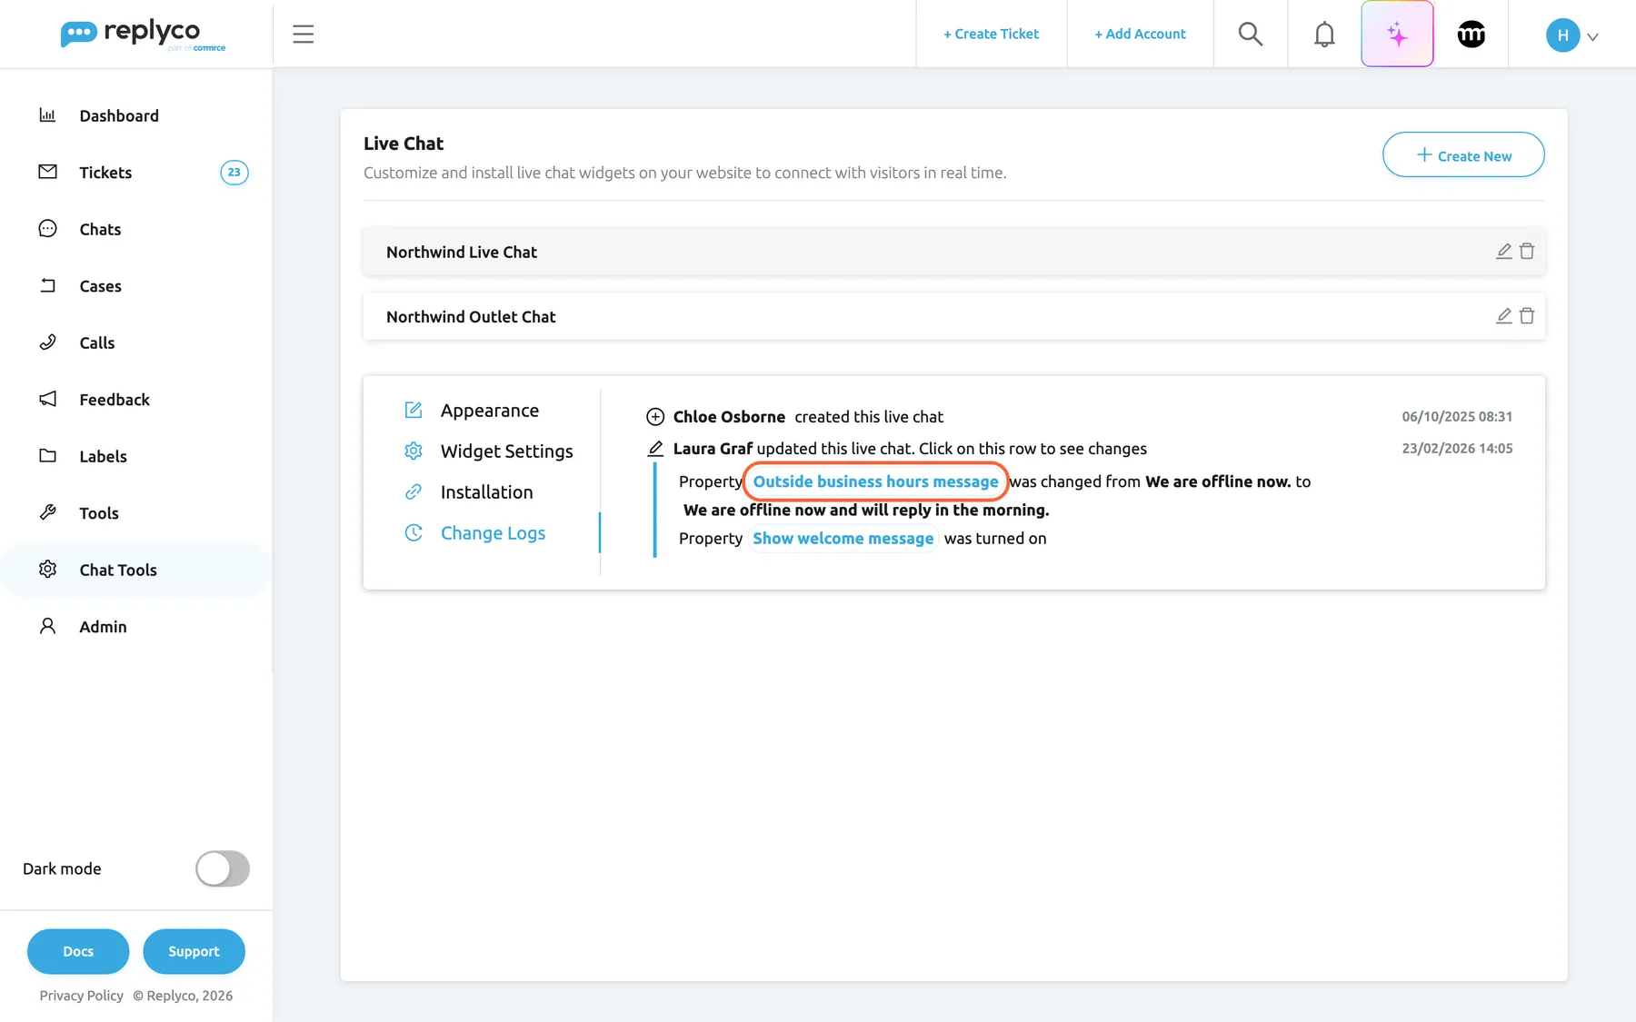Viewport: 1636px width, 1022px height.
Task: Select Chat Tools in the sidebar
Action: point(136,570)
